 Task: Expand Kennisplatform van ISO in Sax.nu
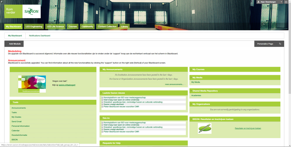pos(102,123)
